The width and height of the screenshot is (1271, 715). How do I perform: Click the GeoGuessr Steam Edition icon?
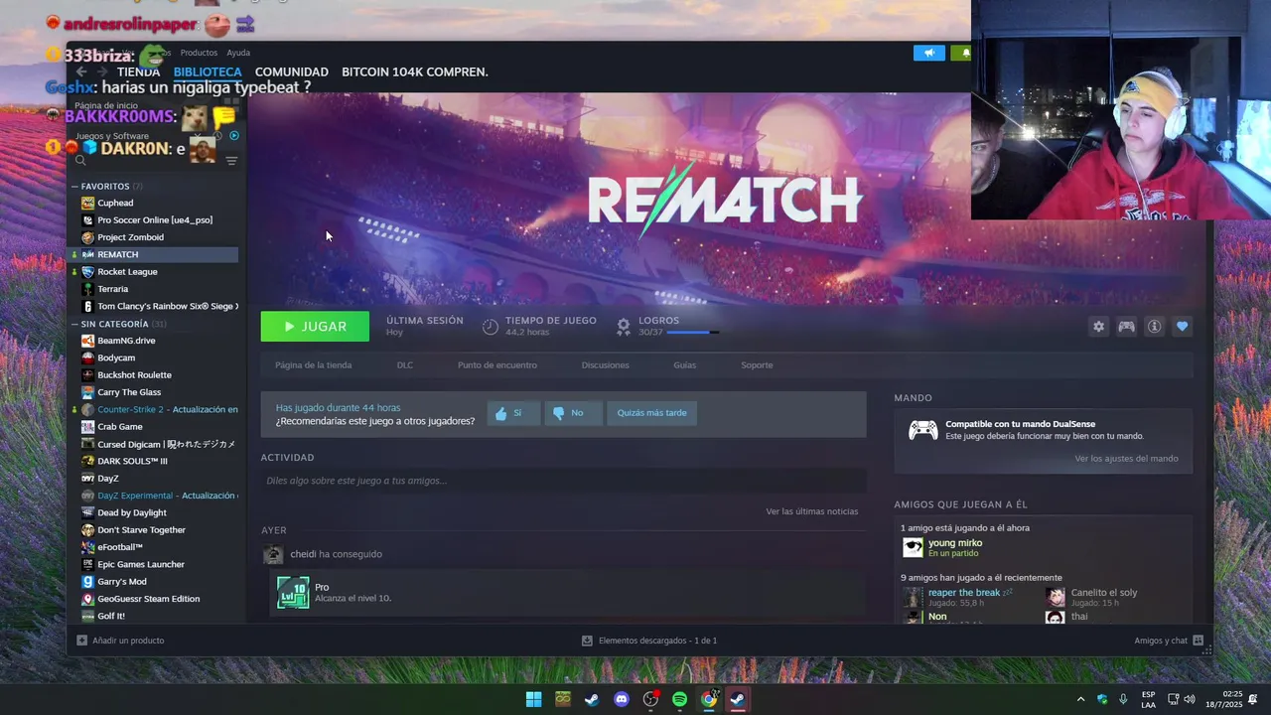[x=88, y=599]
